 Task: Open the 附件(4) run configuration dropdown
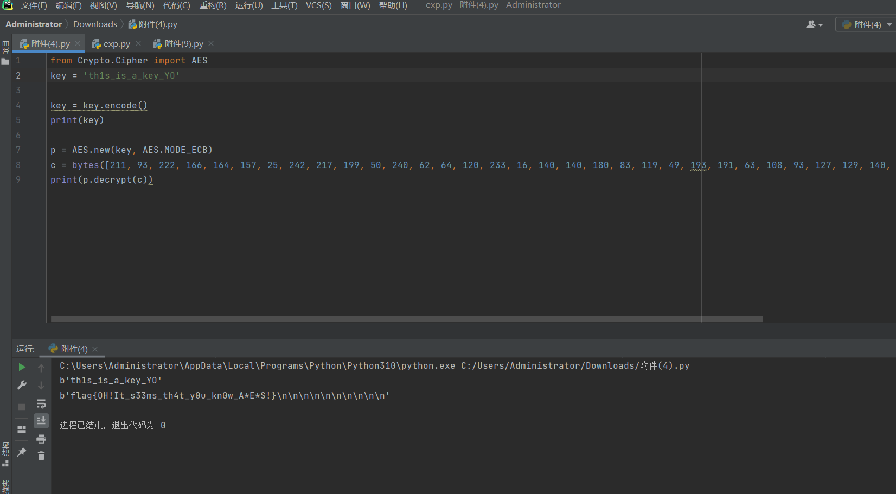point(867,24)
